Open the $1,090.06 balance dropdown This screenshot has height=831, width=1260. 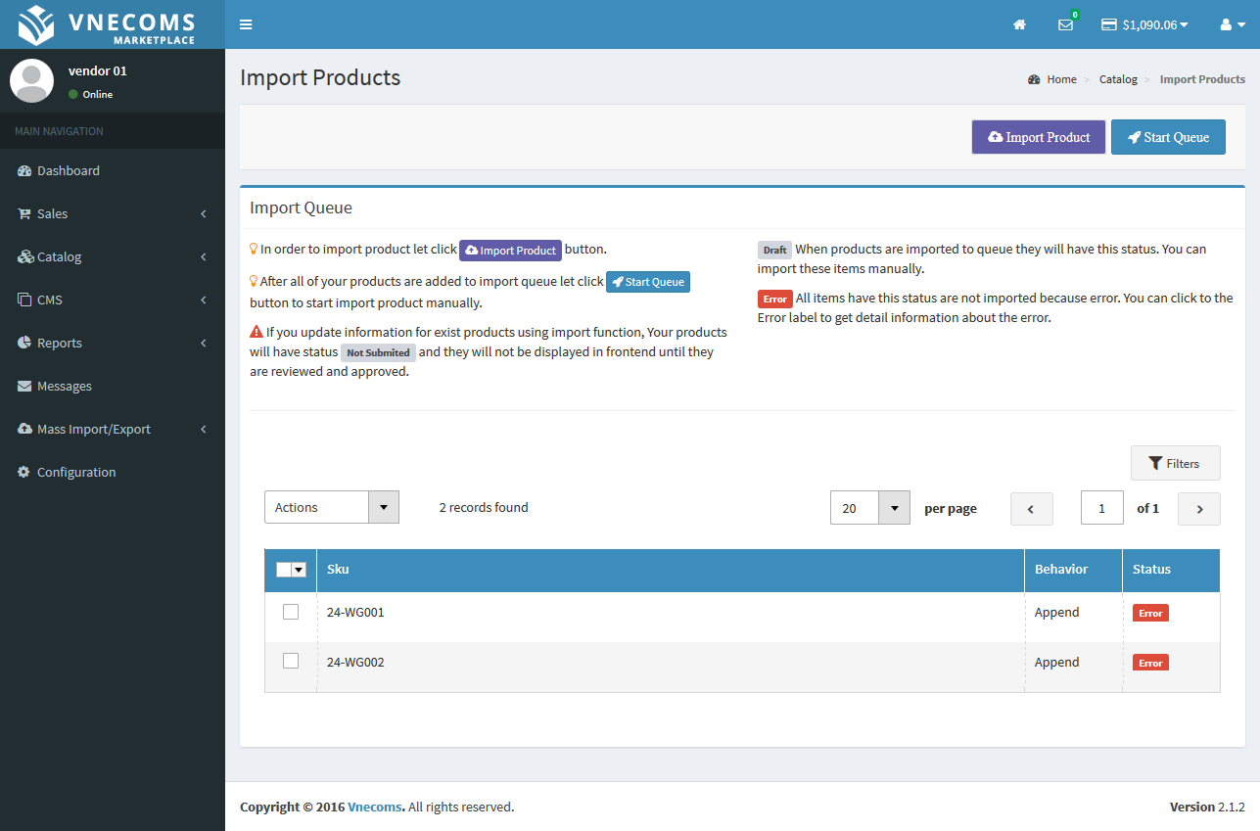(1143, 24)
